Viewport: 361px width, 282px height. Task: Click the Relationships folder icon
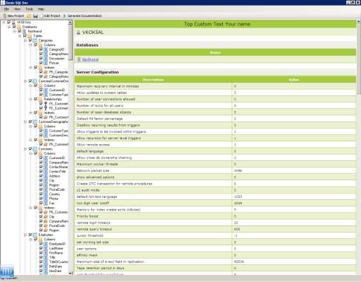click(41, 99)
